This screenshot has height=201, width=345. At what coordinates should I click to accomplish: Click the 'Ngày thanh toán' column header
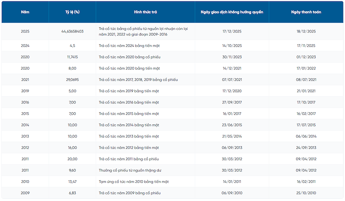306,12
